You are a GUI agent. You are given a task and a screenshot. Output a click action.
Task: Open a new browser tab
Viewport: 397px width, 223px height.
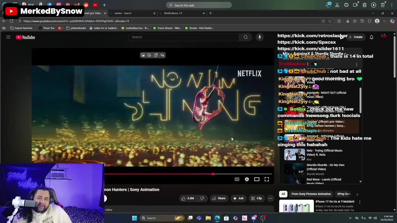(x=211, y=13)
